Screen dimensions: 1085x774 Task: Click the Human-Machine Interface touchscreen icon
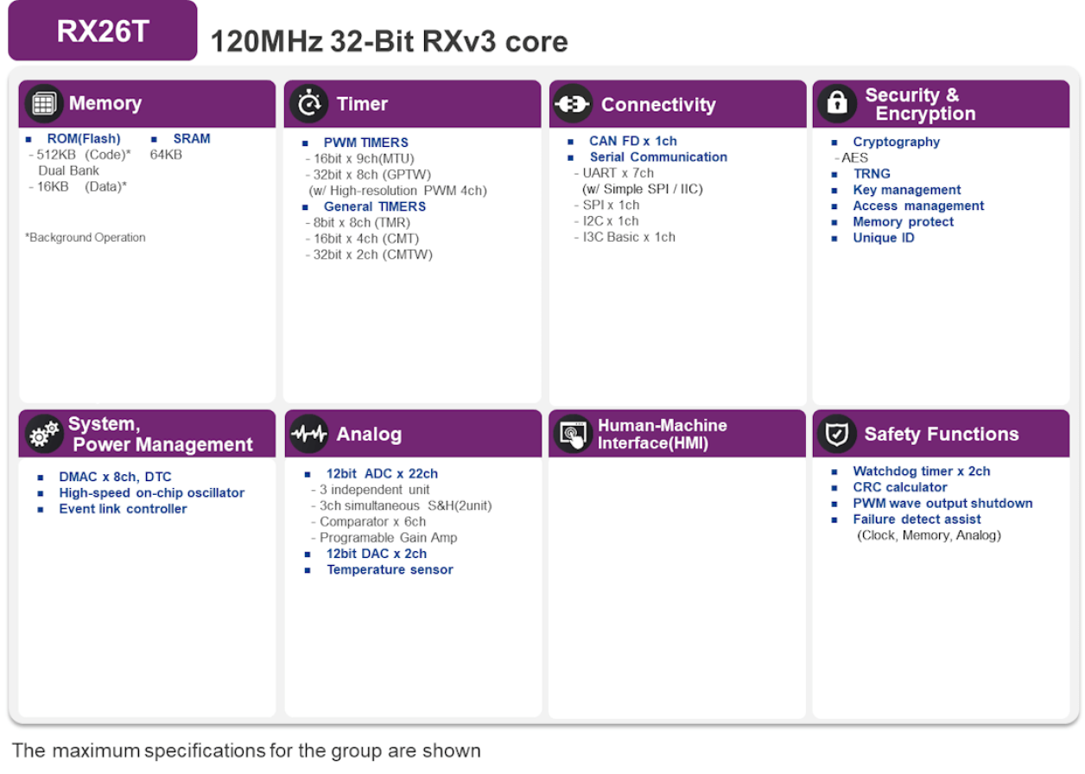pyautogui.click(x=573, y=433)
